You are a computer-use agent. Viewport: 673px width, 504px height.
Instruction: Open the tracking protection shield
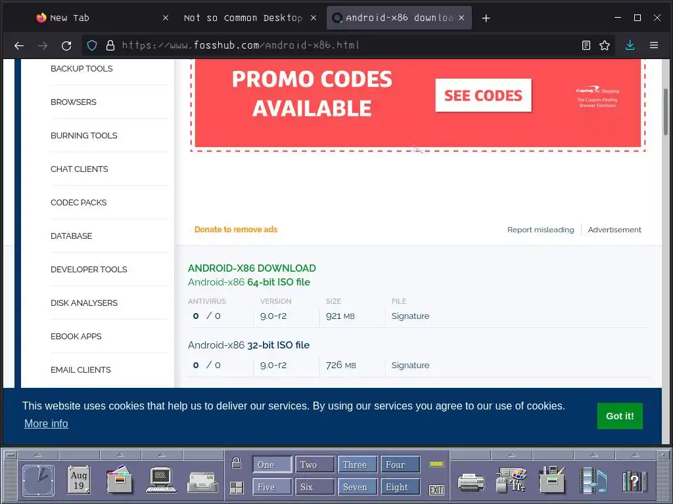92,45
